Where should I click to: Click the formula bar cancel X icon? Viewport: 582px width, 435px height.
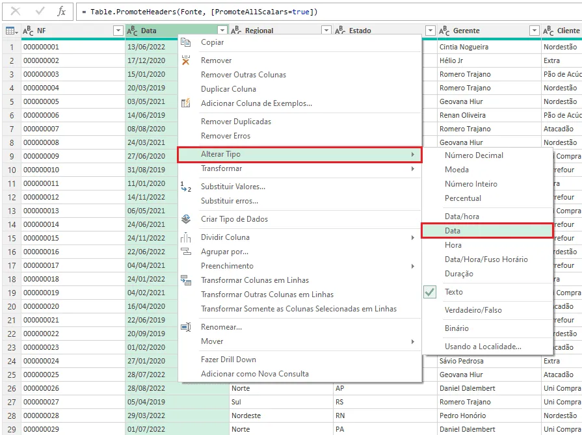tap(16, 12)
